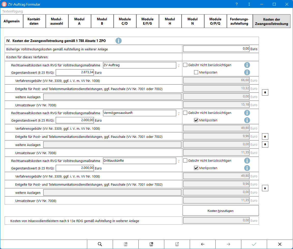Open Module E/F/G tab
The height and width of the screenshot is (249, 293).
(x=148, y=21)
